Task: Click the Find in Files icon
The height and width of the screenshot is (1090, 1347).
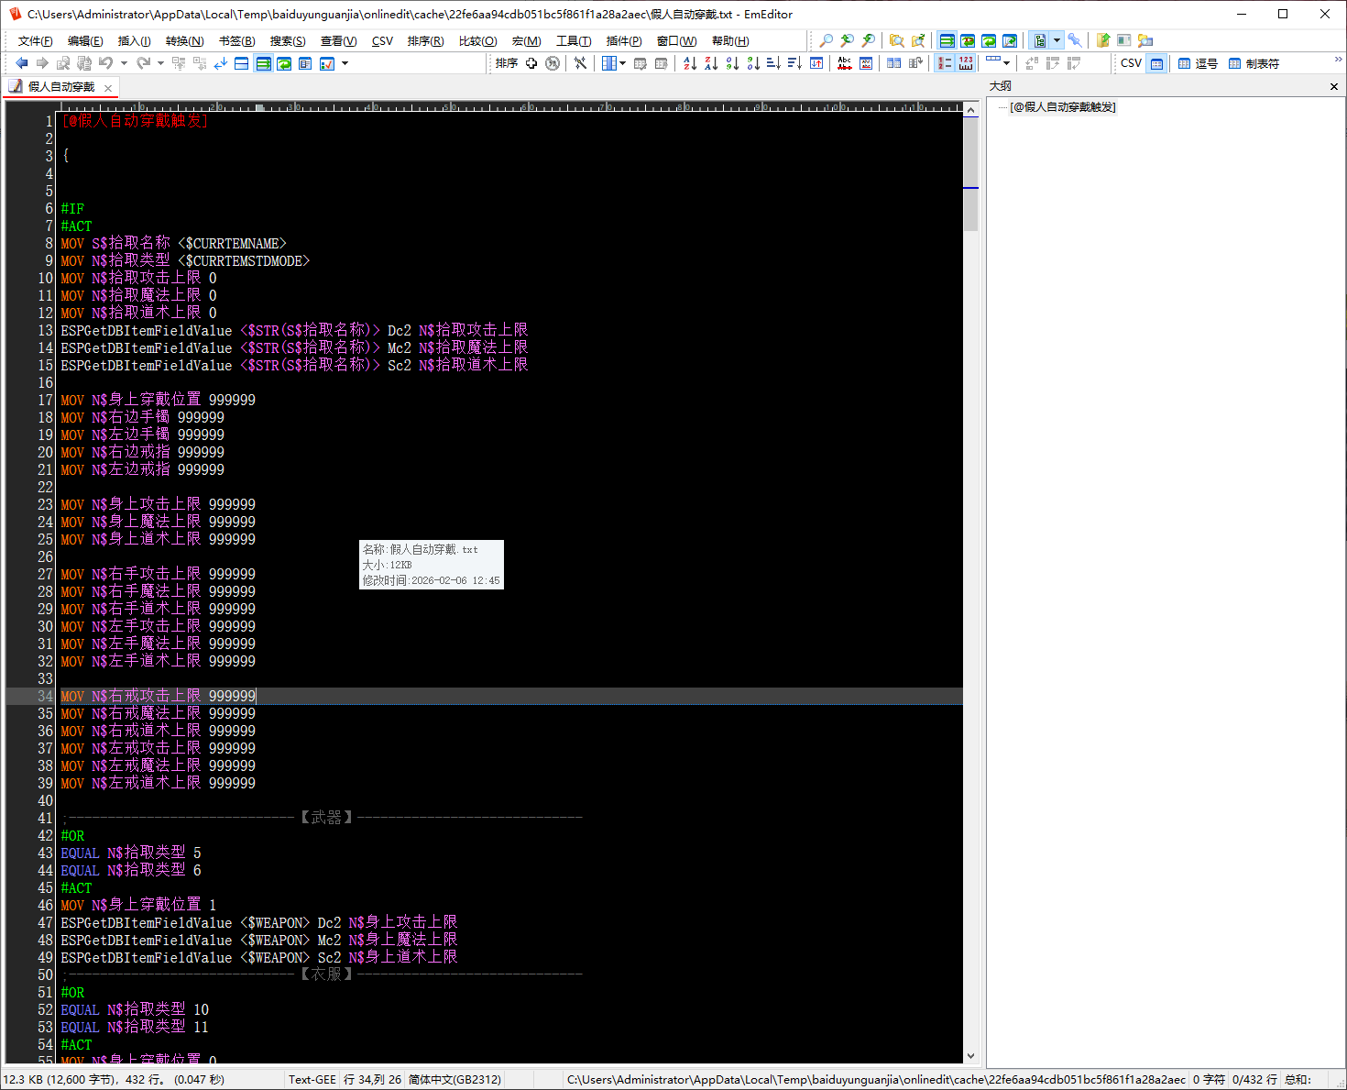Action: tap(896, 40)
